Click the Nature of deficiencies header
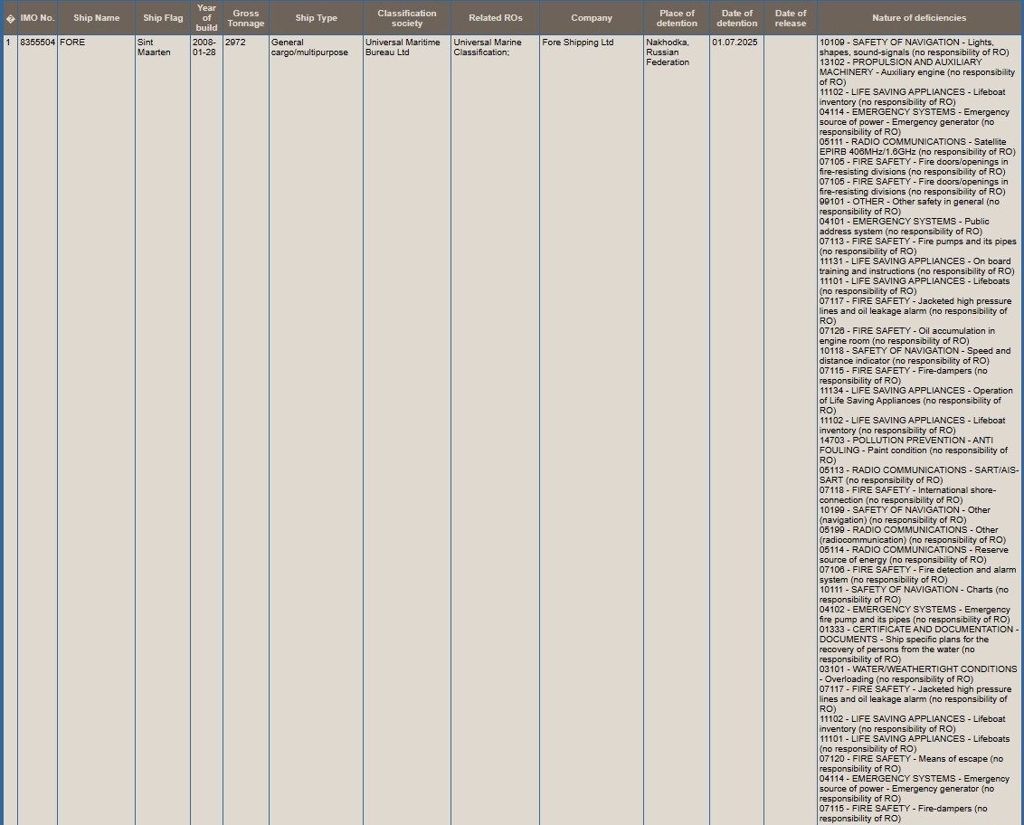The image size is (1024, 825). 918,18
